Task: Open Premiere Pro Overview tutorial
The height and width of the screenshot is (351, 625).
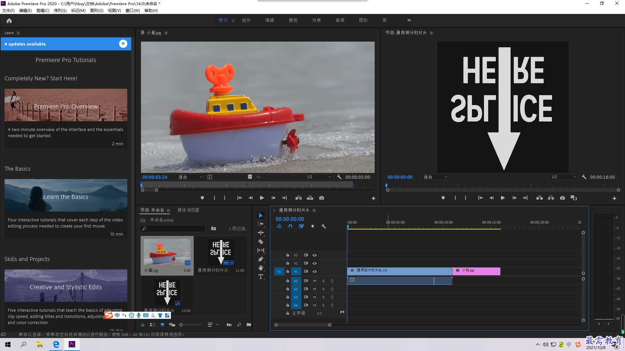Action: [66, 105]
